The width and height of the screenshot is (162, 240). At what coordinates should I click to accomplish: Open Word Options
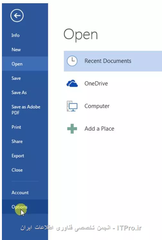pyautogui.click(x=25, y=206)
